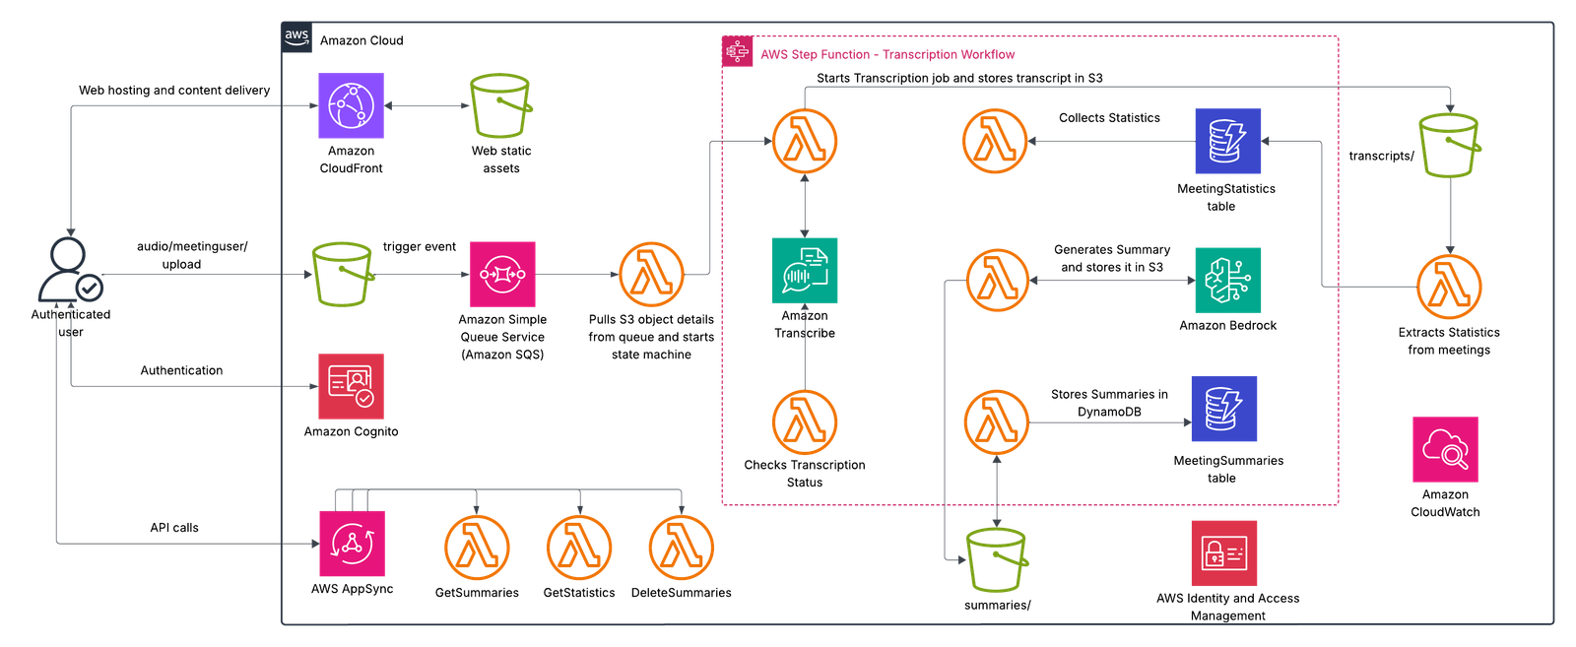This screenshot has height=647, width=1576.
Task: Click the 'Amazon Bedrock' text label
Action: (1227, 325)
